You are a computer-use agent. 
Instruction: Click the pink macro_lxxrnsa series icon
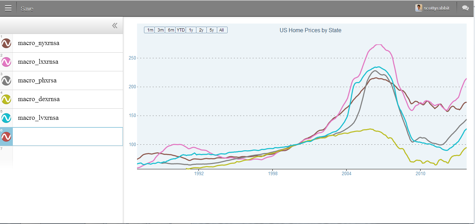(x=6, y=62)
